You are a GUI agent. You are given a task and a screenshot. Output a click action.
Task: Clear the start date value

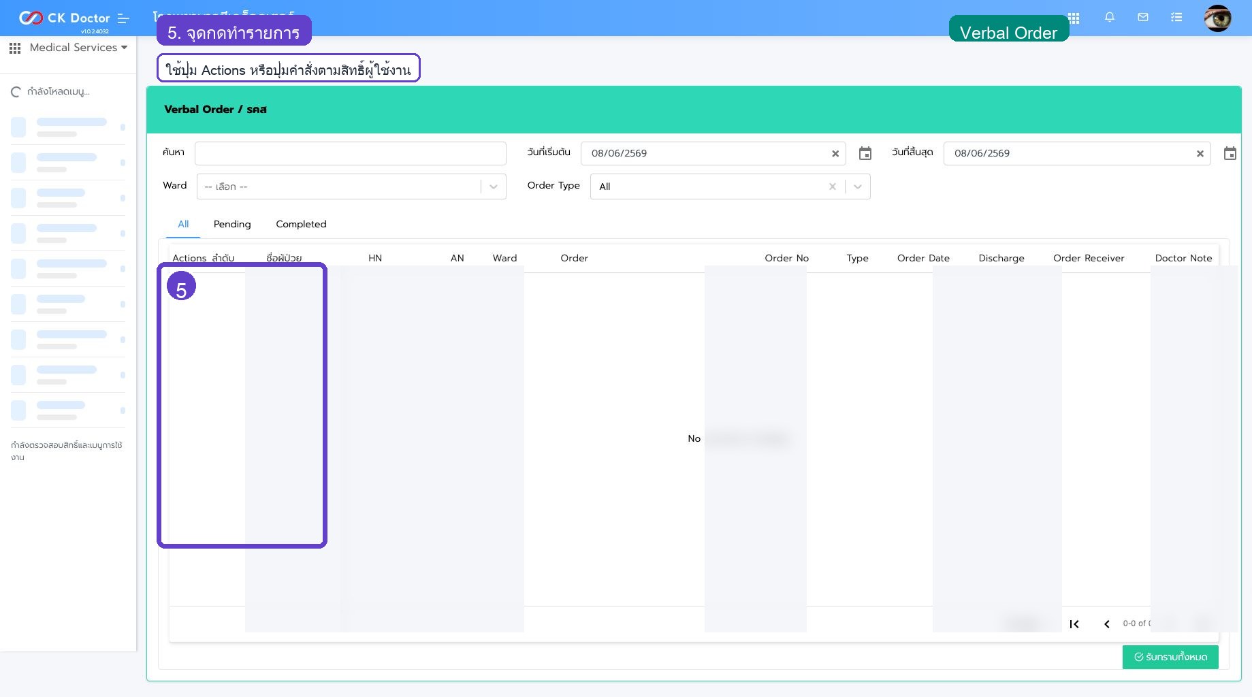pos(835,154)
